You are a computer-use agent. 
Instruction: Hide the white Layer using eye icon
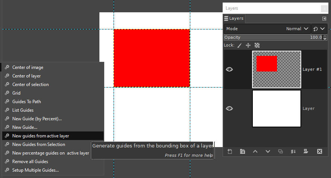[x=229, y=108]
